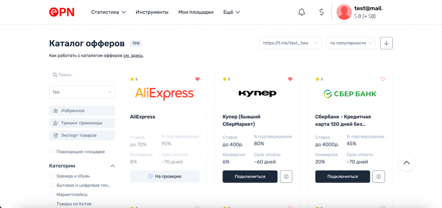
Task: Click balance $ 0 (+ $0) text
Action: pyautogui.click(x=365, y=16)
